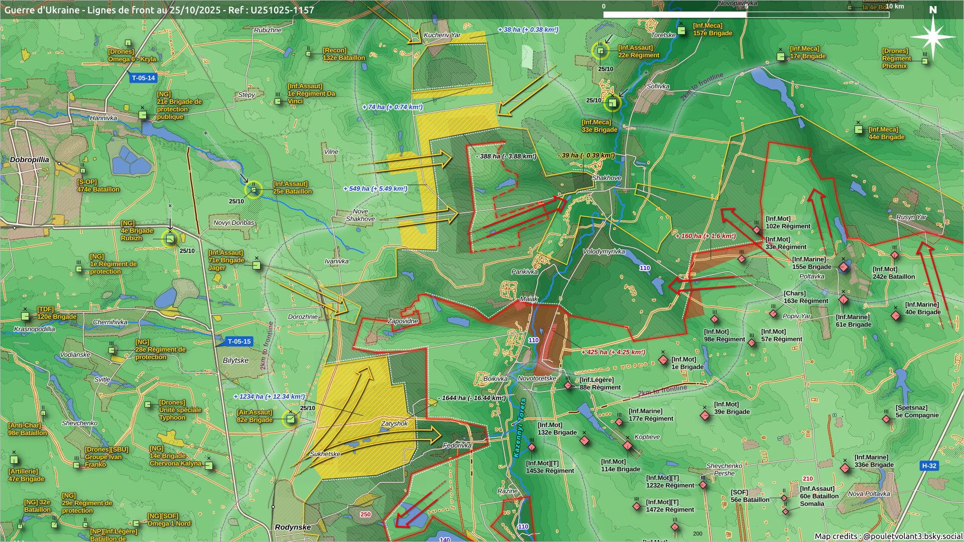Click the Shakhove village label
The height and width of the screenshot is (542, 964).
coord(607,178)
